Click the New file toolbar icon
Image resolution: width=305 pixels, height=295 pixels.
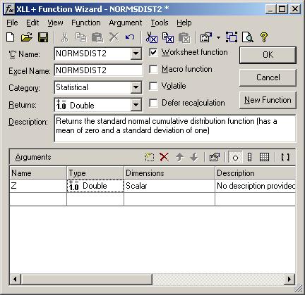[x=11, y=37]
